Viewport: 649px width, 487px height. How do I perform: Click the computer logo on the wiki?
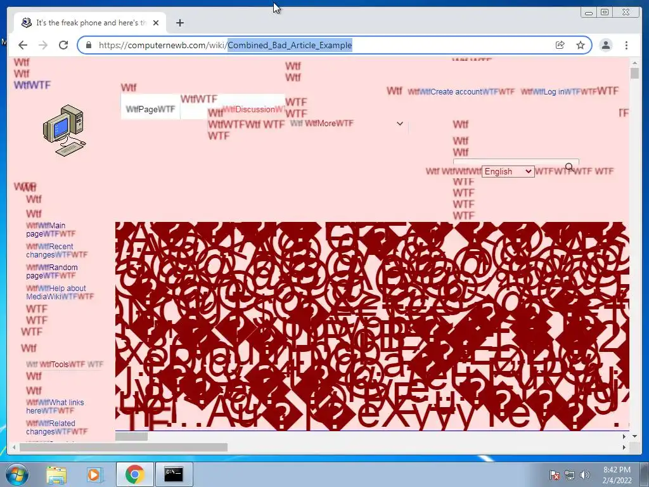click(x=65, y=131)
